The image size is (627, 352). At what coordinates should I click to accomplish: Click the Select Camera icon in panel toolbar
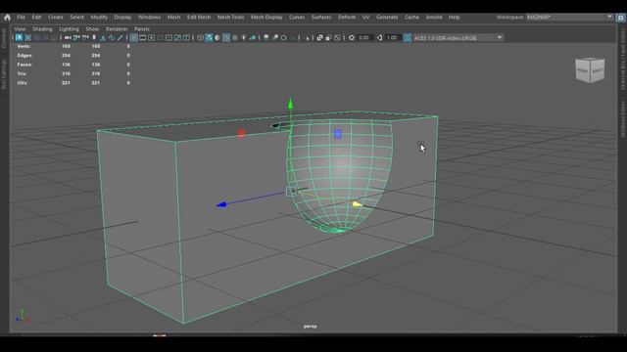click(x=68, y=37)
